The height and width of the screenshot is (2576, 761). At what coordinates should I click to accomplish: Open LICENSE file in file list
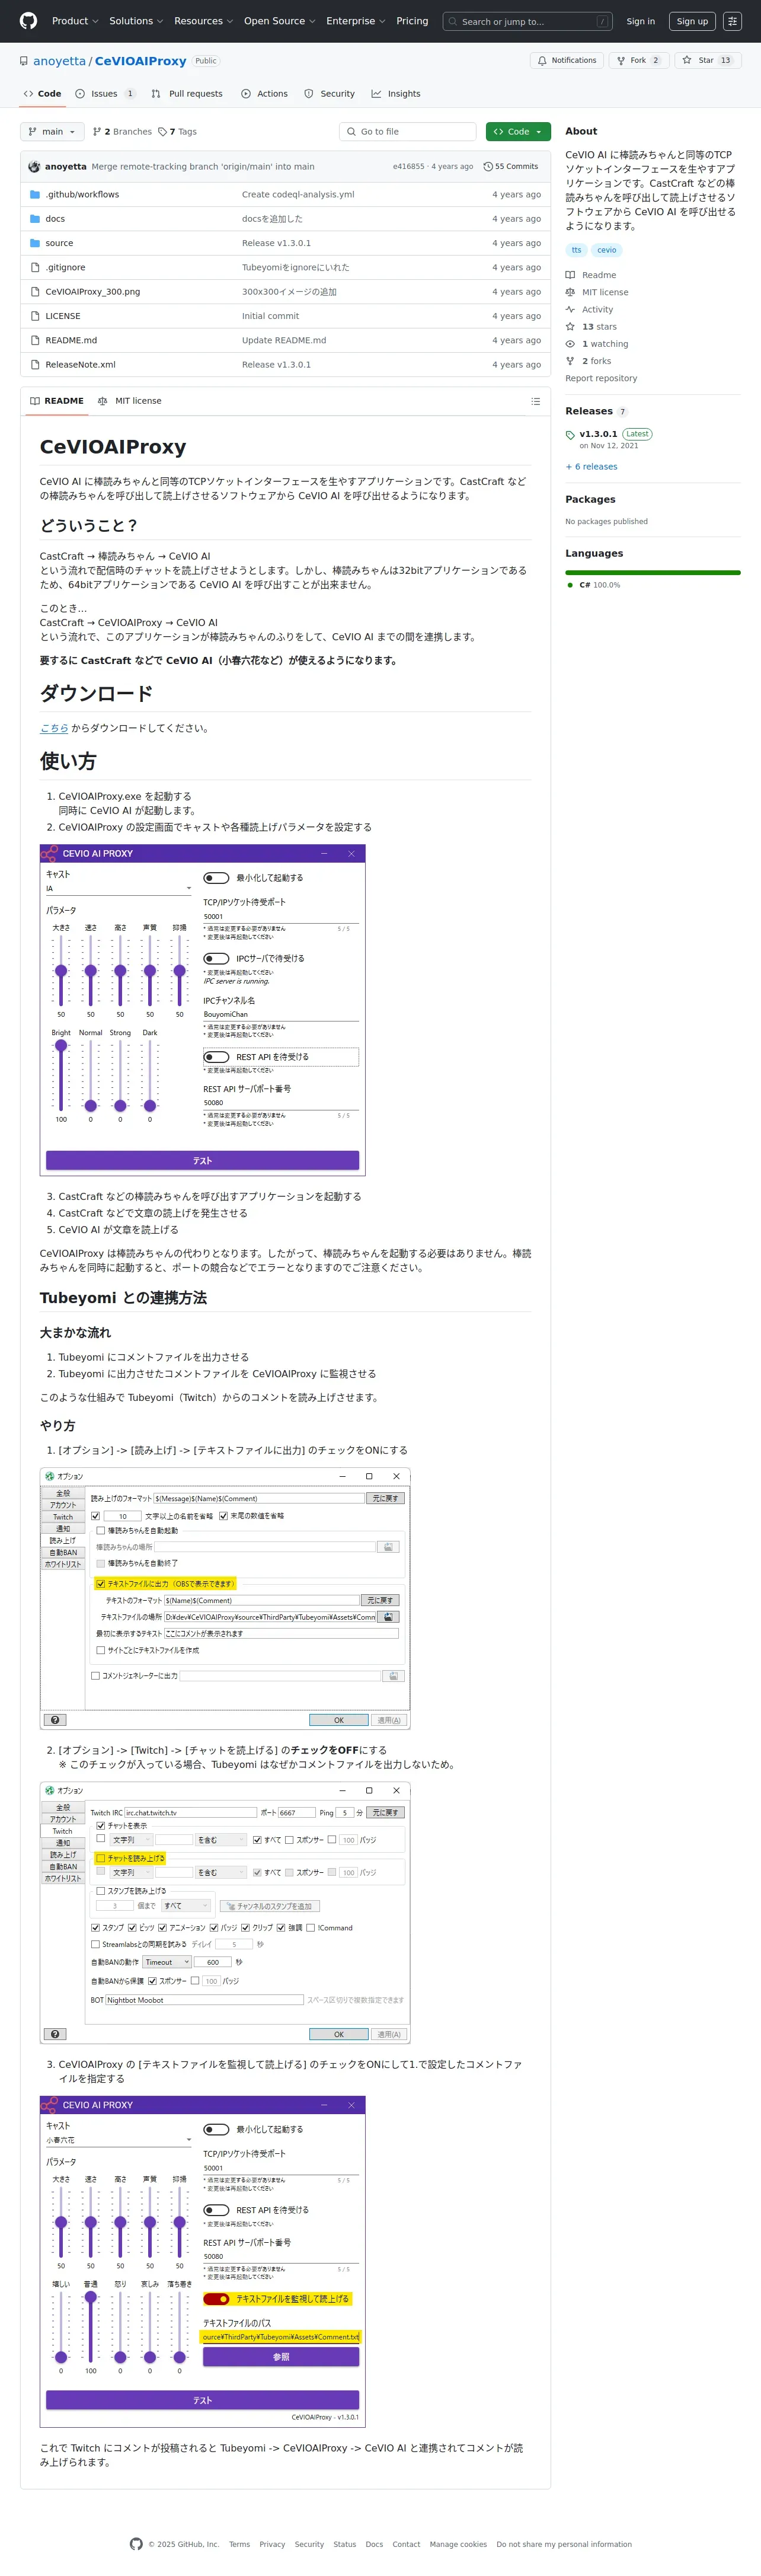[x=62, y=316]
